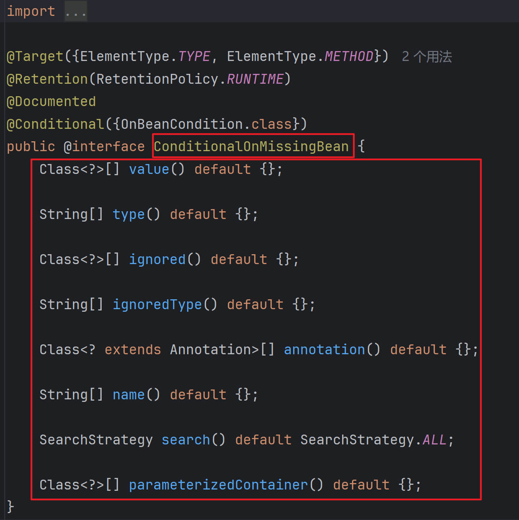Click the type() method name
This screenshot has height=520, width=519.
(x=128, y=214)
